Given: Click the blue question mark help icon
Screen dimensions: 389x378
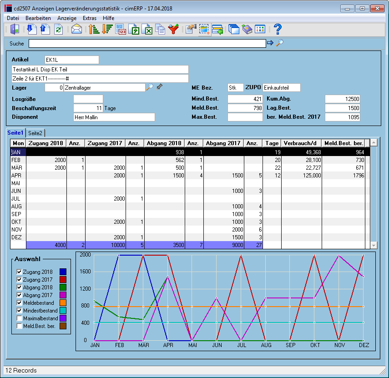Looking at the screenshot, I should [278, 29].
